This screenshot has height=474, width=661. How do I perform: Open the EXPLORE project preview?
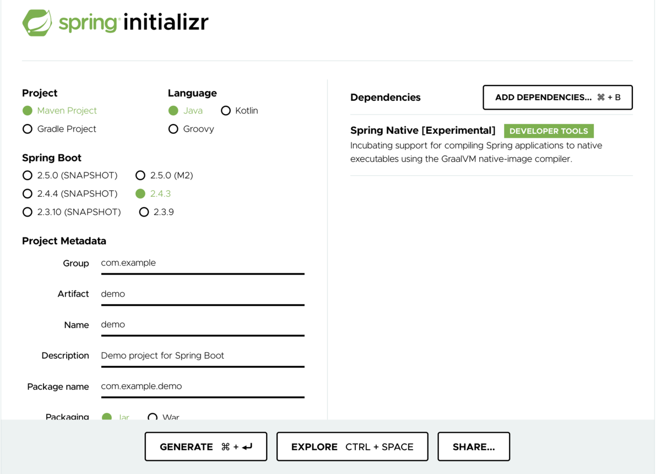point(352,446)
